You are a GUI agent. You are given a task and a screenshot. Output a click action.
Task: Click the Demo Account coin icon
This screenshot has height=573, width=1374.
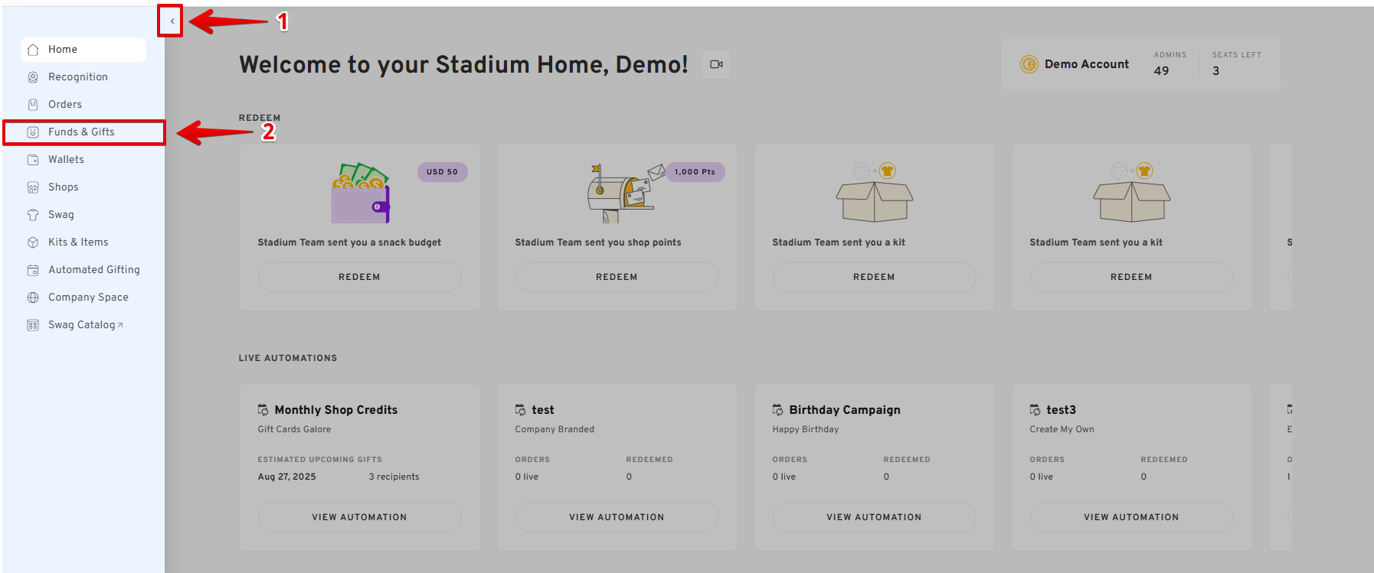point(1029,64)
